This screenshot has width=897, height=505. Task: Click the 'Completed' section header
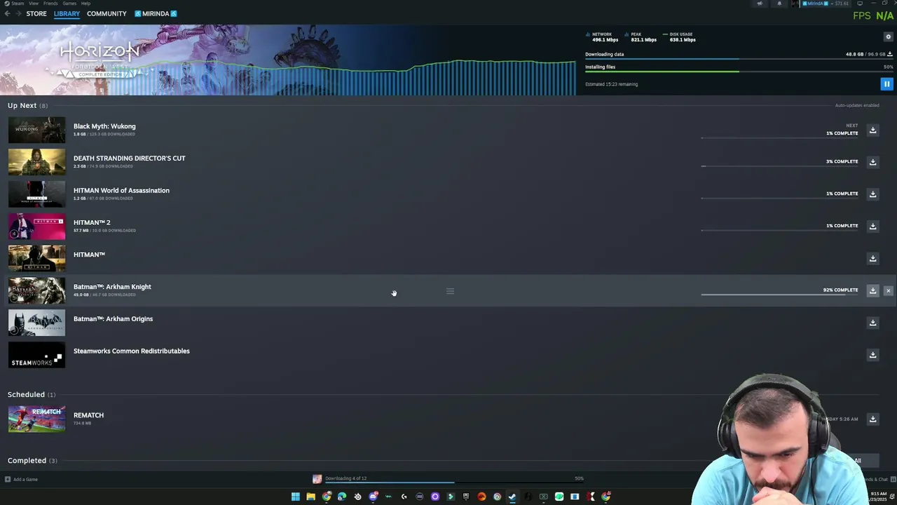click(32, 460)
